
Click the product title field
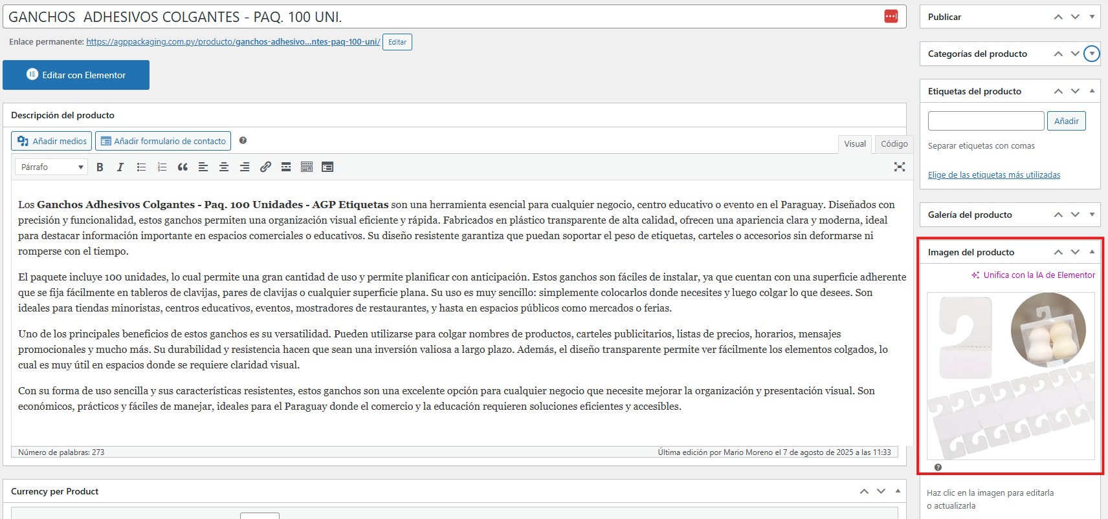tap(454, 17)
